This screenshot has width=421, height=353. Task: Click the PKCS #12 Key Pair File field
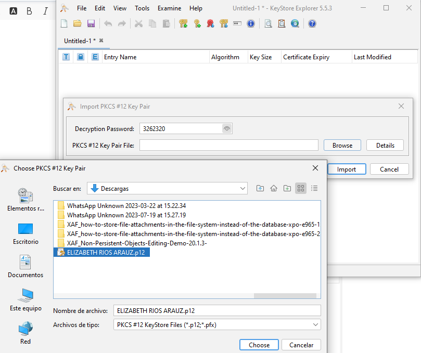[x=229, y=146]
